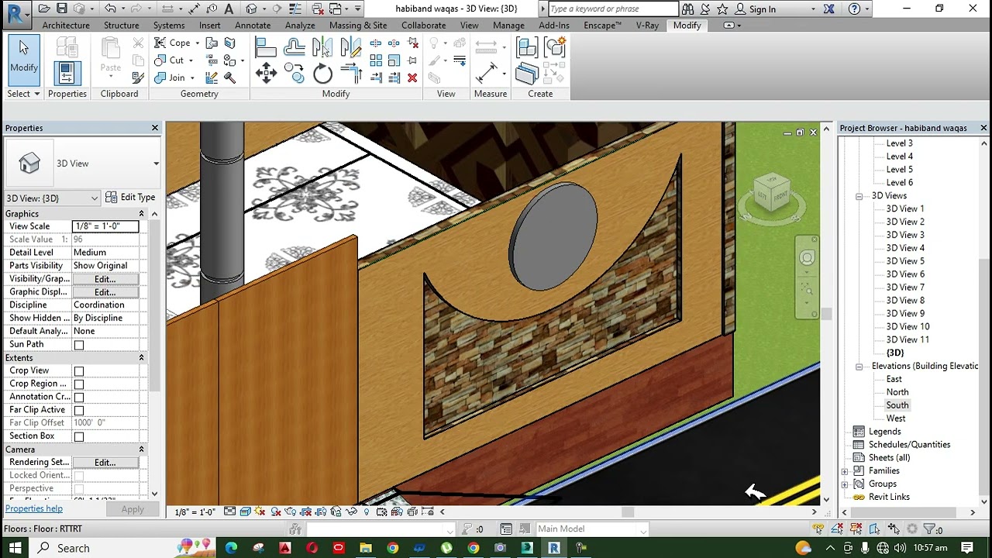Viewport: 992px width, 558px height.
Task: Collapse the Graphics properties section
Action: tap(141, 214)
